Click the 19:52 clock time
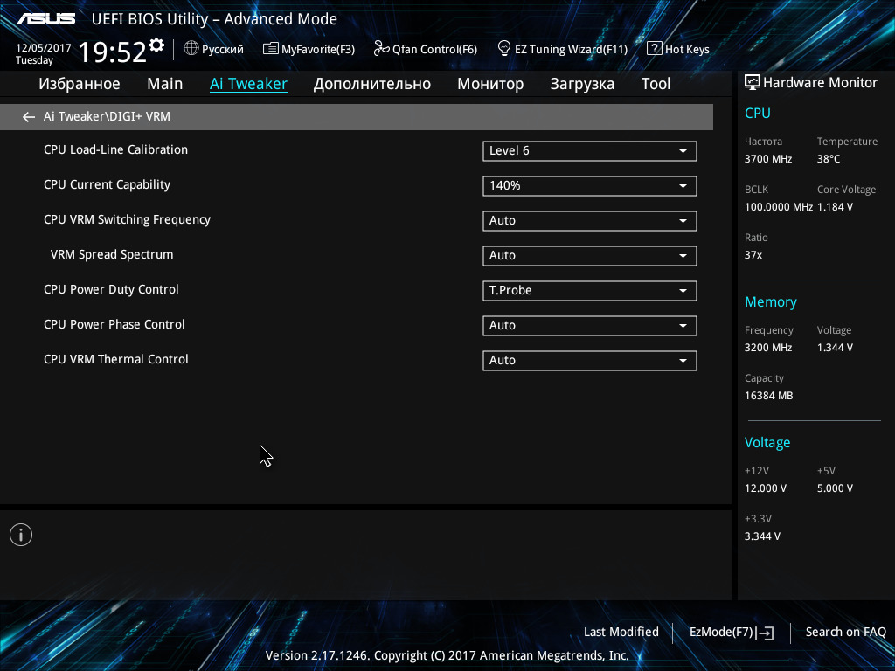The width and height of the screenshot is (895, 671). [113, 52]
